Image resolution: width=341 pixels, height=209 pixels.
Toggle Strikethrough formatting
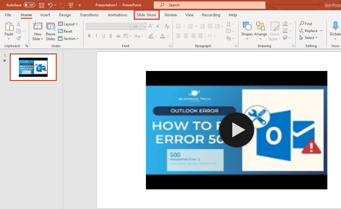(x=118, y=36)
